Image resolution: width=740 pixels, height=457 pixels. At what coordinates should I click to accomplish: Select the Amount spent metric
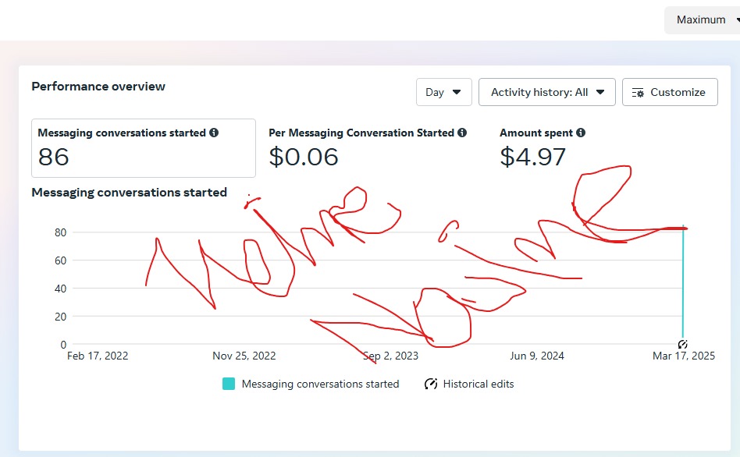click(x=543, y=148)
